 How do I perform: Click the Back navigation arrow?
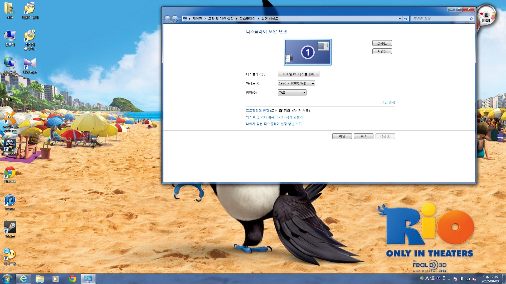[x=167, y=19]
